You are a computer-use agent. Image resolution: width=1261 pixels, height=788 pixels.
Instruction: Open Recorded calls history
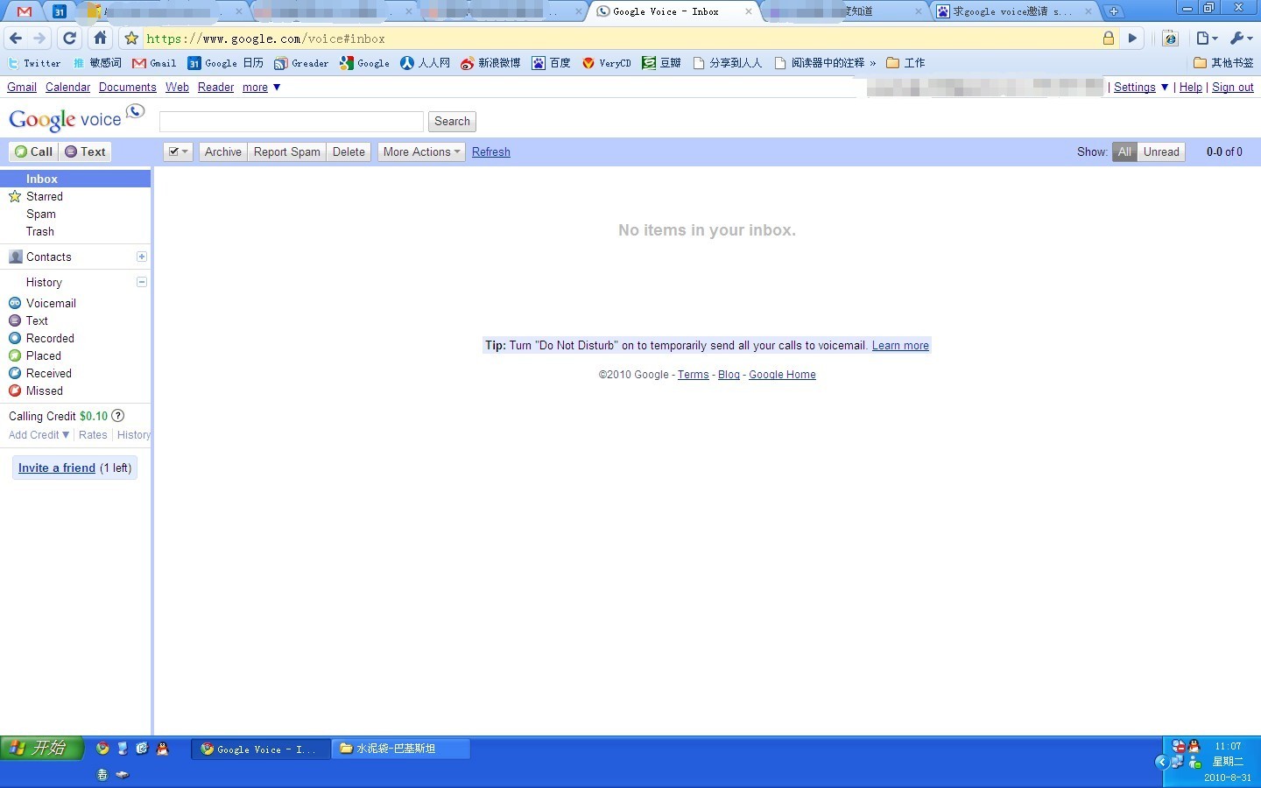pos(50,338)
